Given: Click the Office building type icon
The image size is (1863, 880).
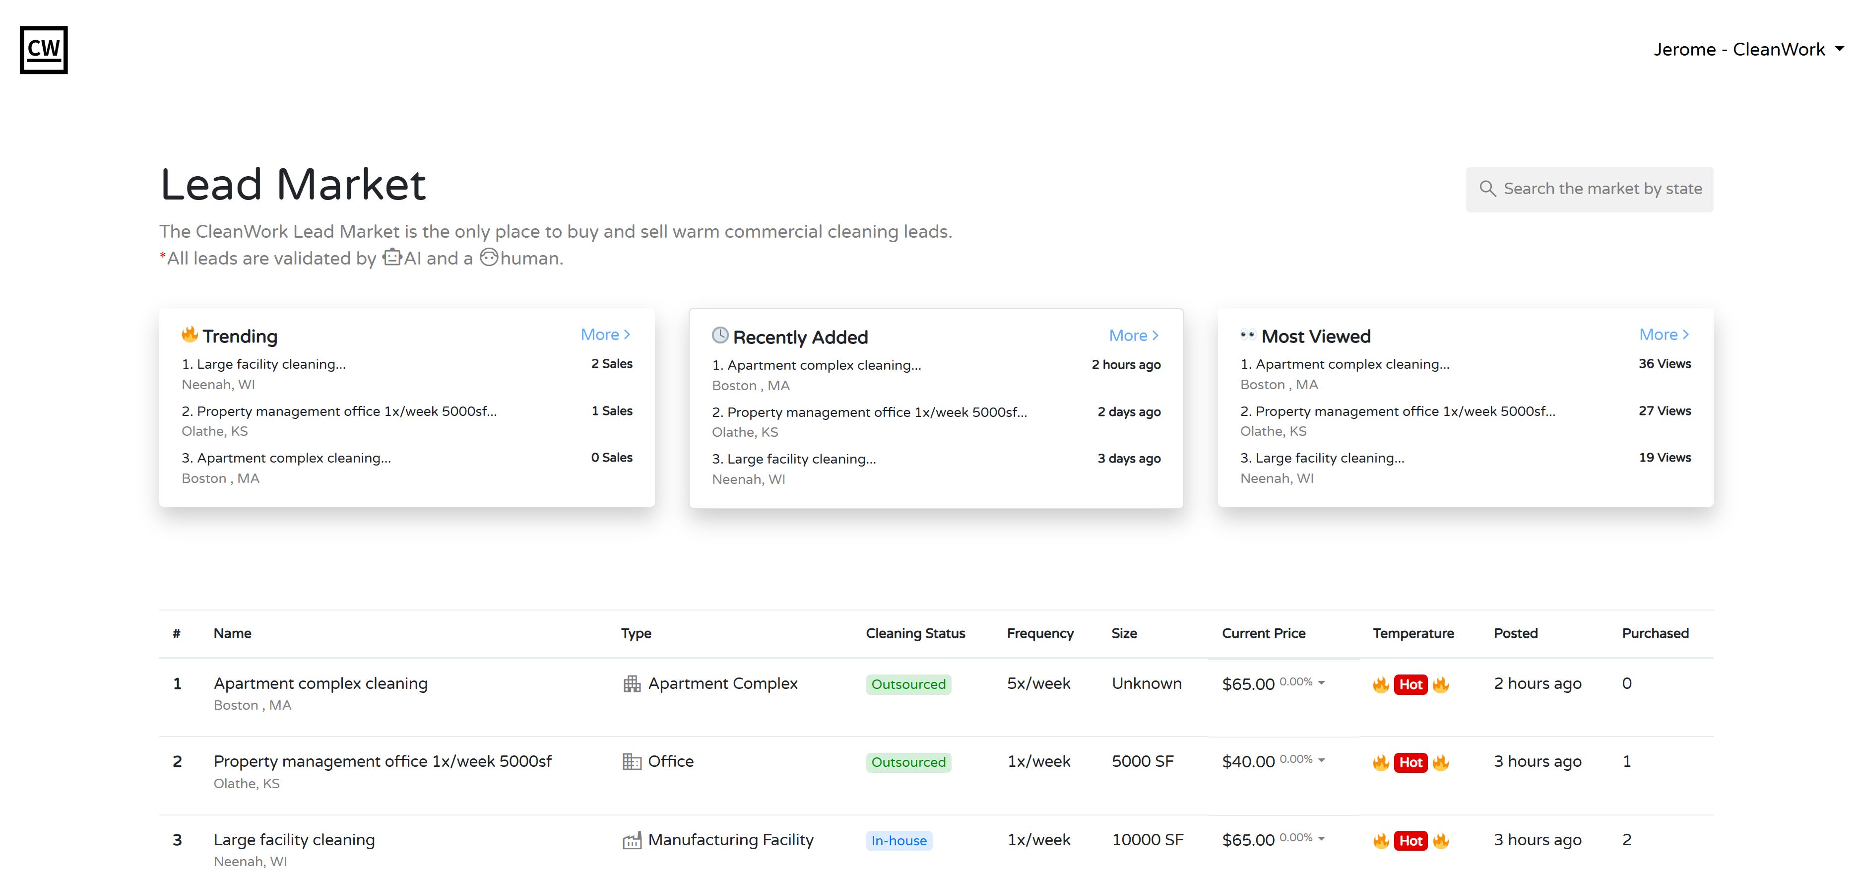Looking at the screenshot, I should coord(632,761).
